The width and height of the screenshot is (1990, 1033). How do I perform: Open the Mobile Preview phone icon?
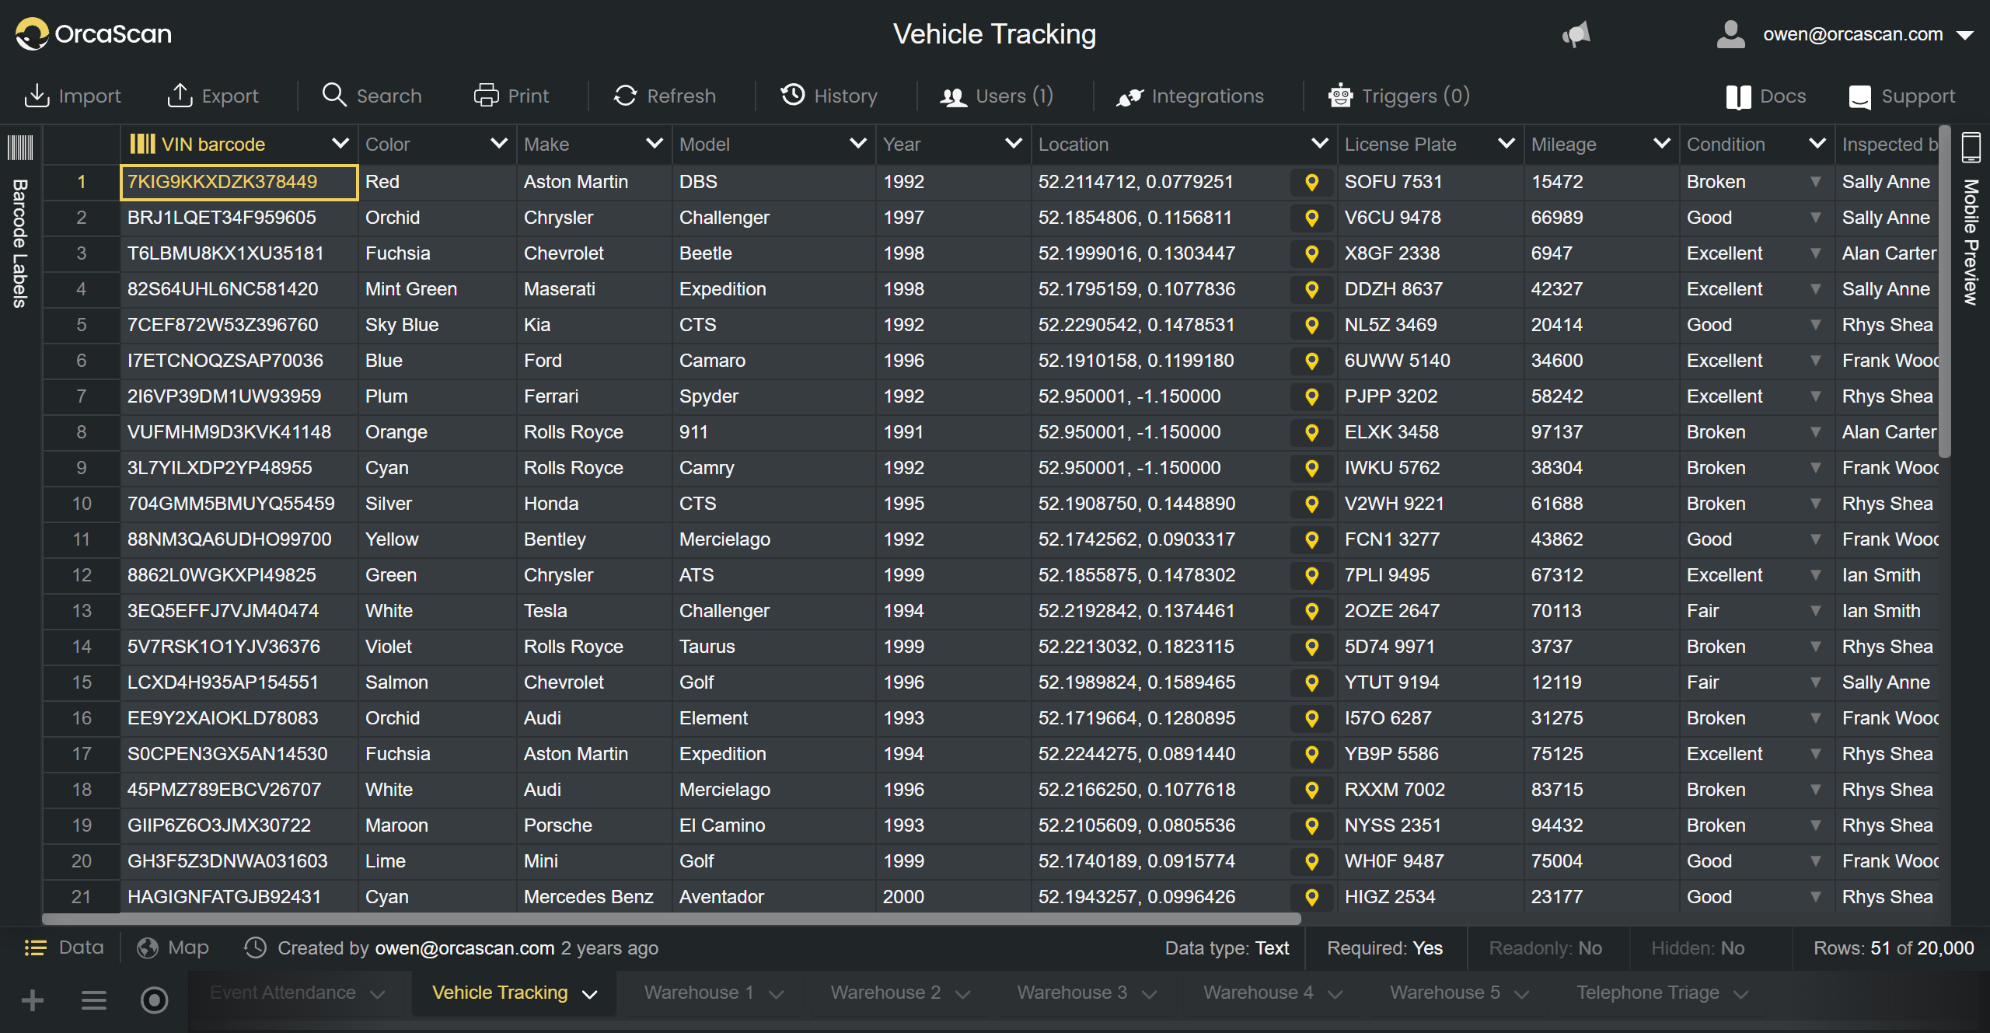1971,147
